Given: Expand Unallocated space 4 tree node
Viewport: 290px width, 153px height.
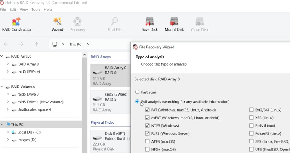Looking at the screenshot, I should click(x=8, y=109).
